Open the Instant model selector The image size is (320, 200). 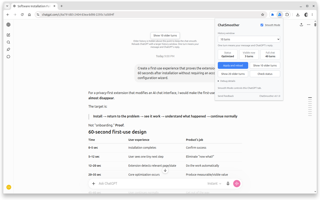coord(214,183)
